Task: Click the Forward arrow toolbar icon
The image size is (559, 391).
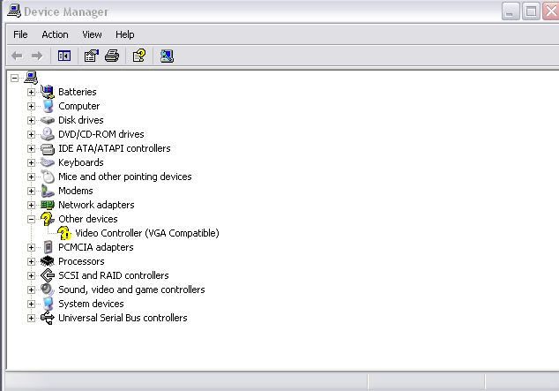Action: tap(37, 56)
